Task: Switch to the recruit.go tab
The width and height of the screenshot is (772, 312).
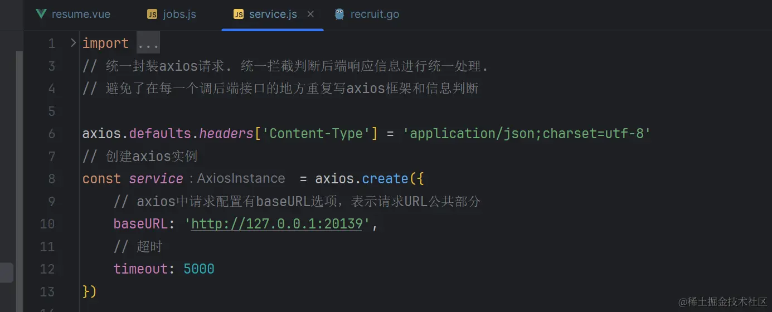Action: [x=367, y=14]
